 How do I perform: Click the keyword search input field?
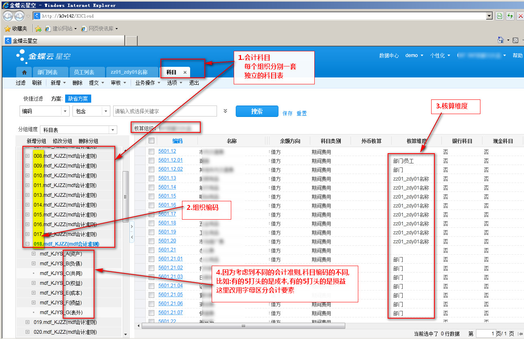(165, 111)
